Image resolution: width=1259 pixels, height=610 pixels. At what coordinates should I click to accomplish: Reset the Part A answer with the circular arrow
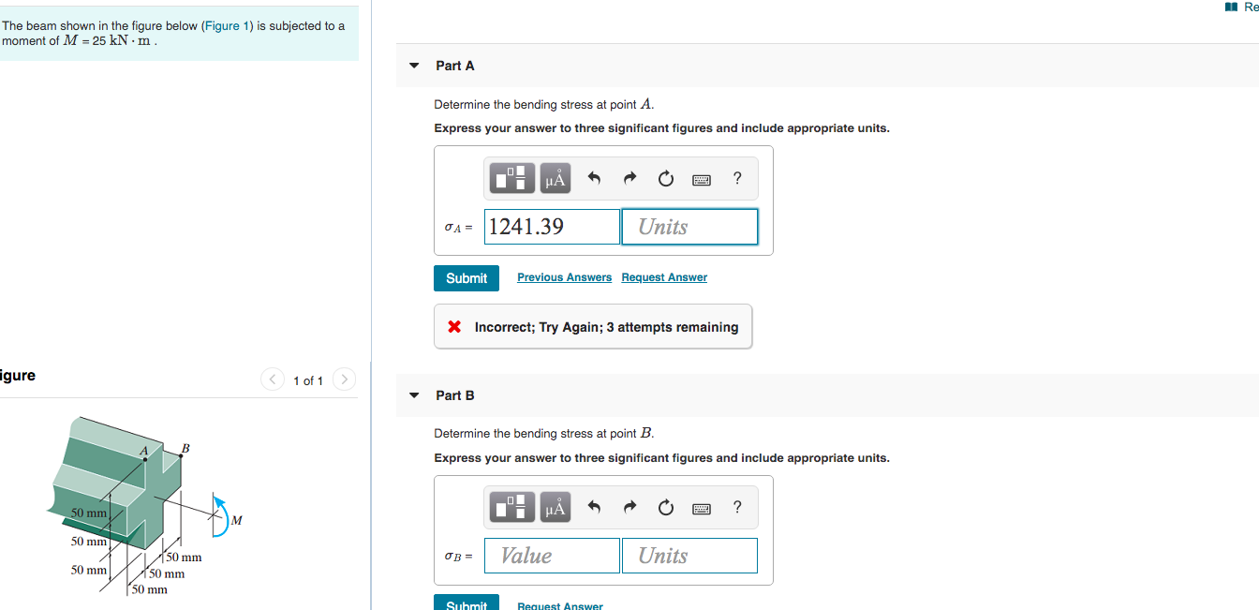pyautogui.click(x=665, y=178)
